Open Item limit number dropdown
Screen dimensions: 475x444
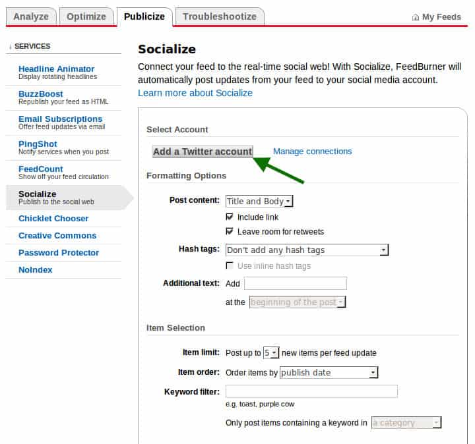(x=271, y=352)
